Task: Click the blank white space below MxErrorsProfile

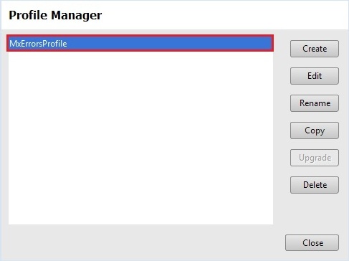Action: point(140,138)
